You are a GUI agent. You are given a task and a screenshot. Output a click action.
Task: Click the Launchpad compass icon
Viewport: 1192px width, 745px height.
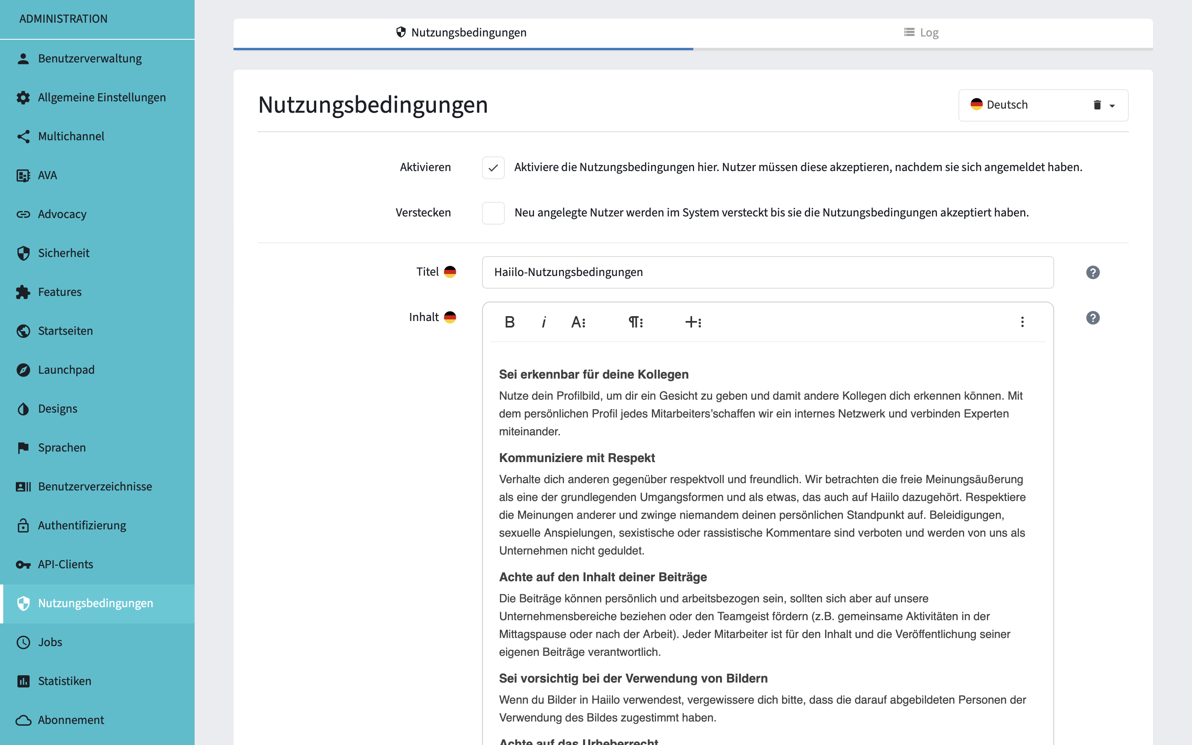click(23, 370)
